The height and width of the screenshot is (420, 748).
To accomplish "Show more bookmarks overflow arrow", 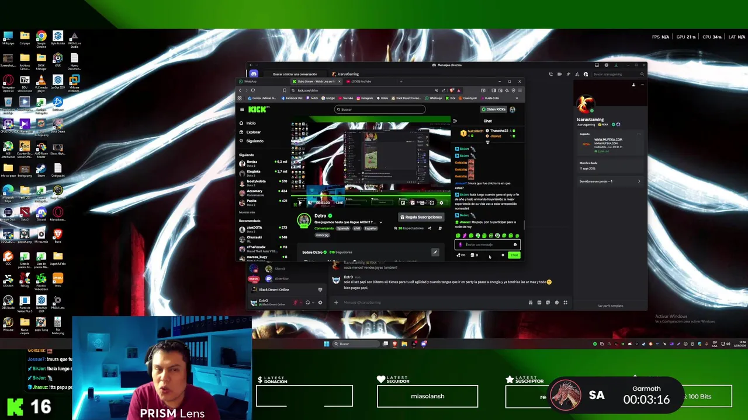I will [x=517, y=98].
